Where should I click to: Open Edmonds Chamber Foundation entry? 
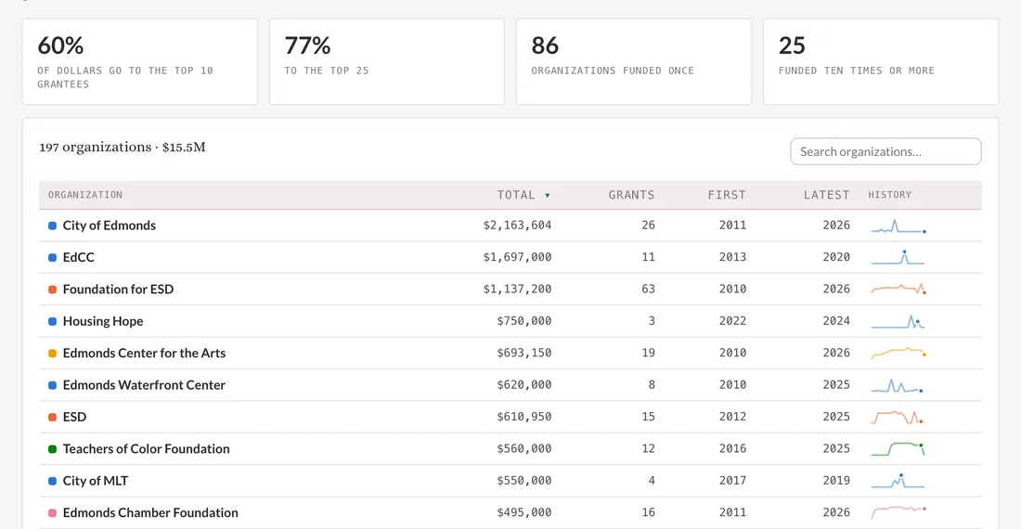point(150,512)
